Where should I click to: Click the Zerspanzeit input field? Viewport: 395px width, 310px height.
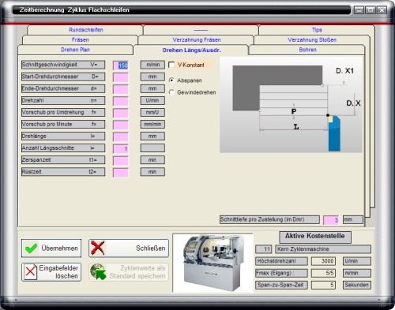click(121, 160)
